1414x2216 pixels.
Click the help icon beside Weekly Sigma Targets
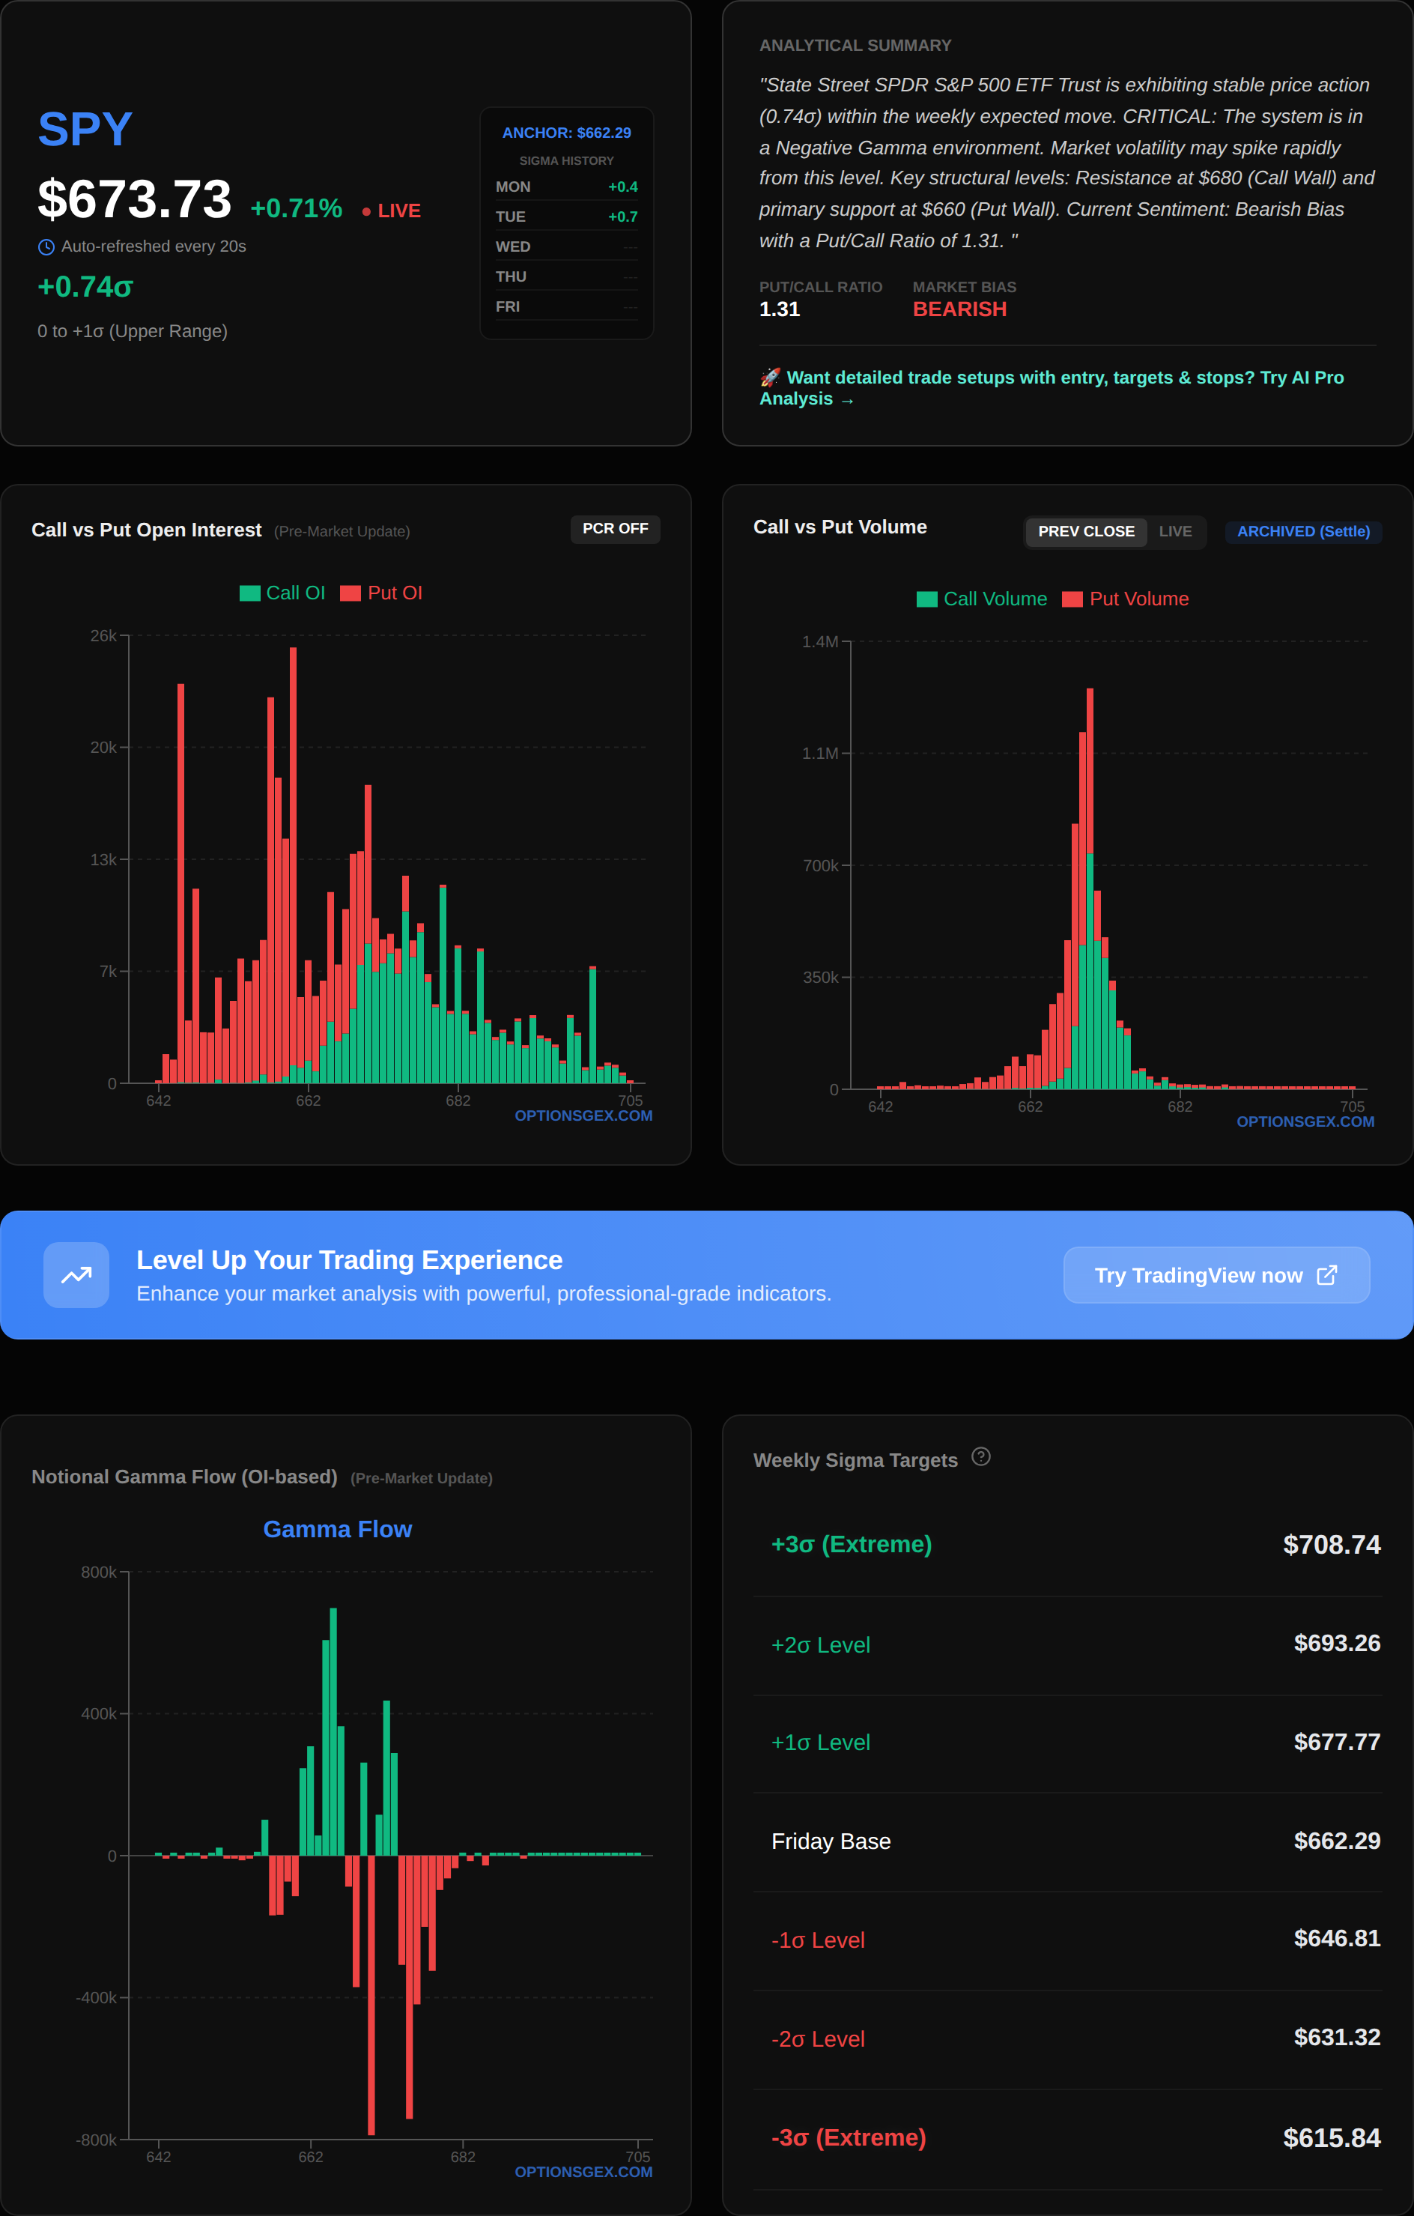[x=980, y=1456]
